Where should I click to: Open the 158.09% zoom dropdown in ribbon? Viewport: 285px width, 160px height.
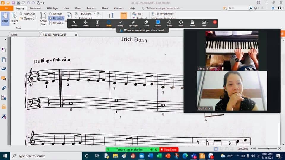94,14
